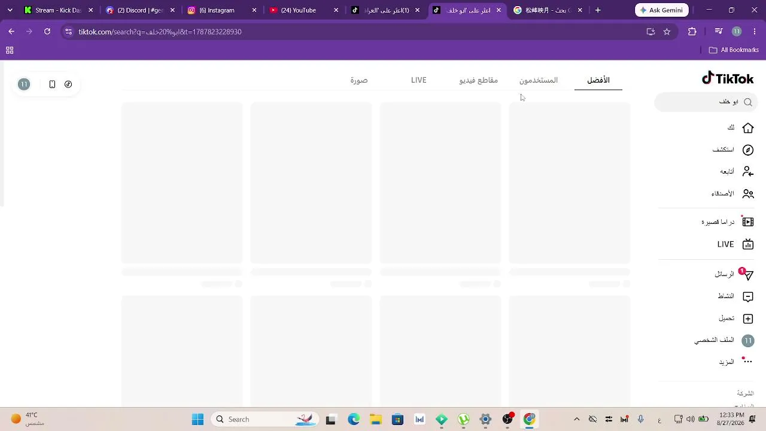Open the Chrome profile avatar in toolbar
The width and height of the screenshot is (766, 431).
click(x=737, y=32)
